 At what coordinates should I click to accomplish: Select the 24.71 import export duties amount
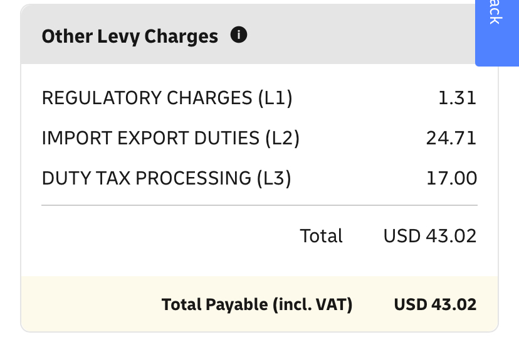pos(451,138)
